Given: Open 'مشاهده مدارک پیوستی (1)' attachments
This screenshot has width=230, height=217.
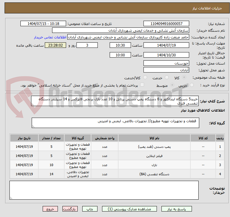Looking at the screenshot, I should click(129, 209).
